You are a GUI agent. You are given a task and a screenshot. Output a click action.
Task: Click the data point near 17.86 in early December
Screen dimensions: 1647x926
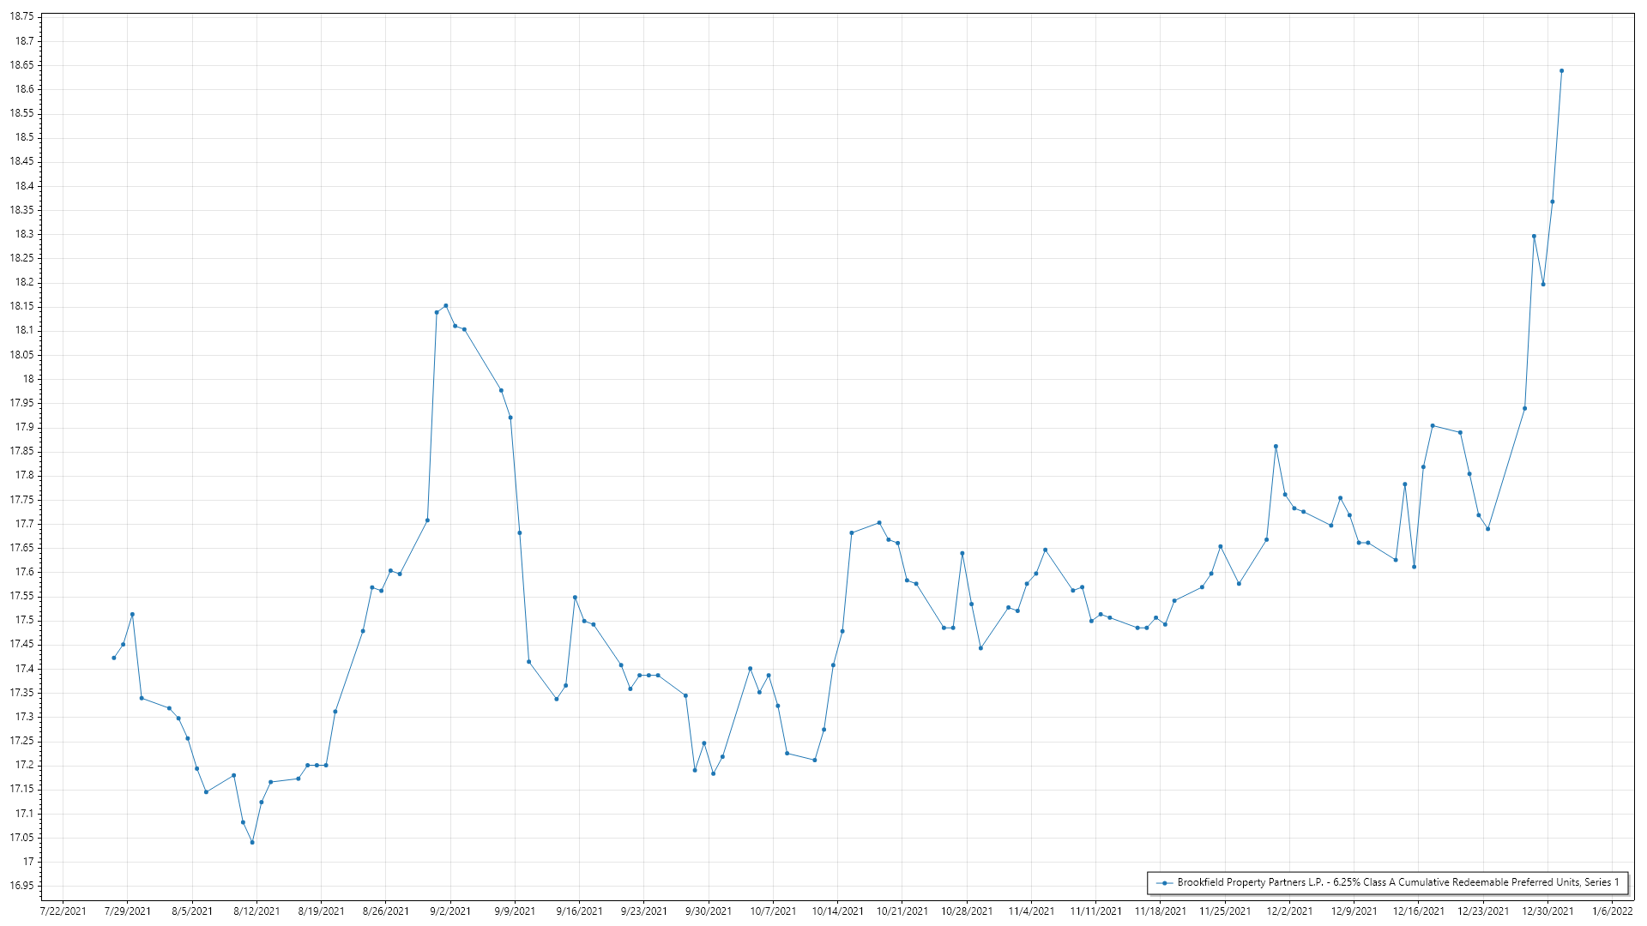click(1276, 446)
